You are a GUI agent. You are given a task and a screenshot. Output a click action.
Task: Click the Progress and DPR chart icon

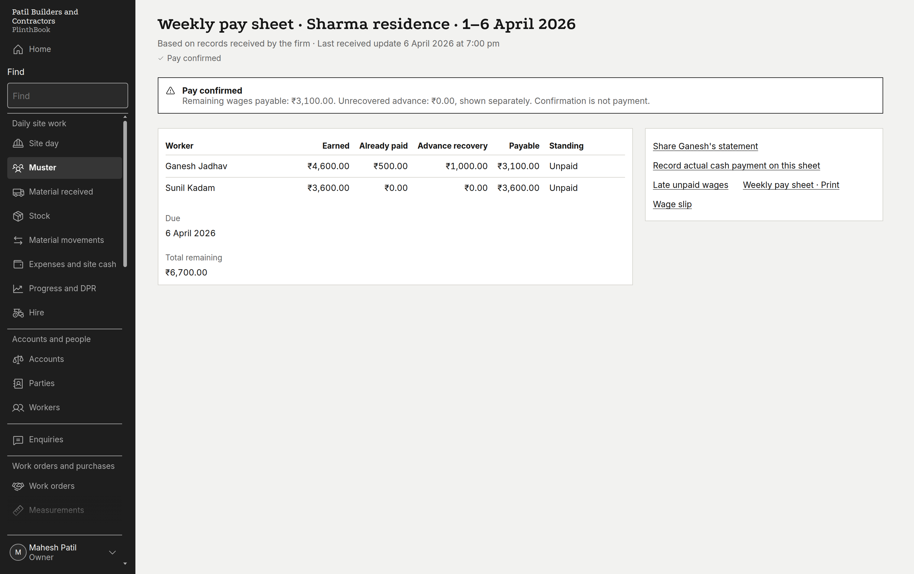point(18,288)
